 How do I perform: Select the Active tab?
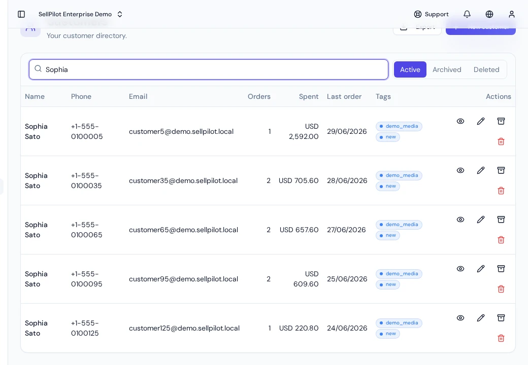(410, 69)
